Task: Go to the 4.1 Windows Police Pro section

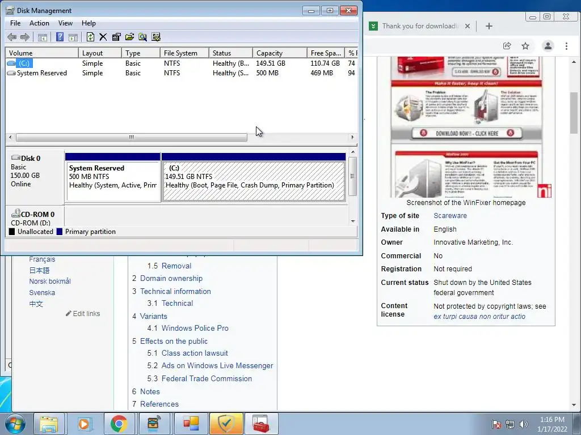Action: tap(195, 328)
